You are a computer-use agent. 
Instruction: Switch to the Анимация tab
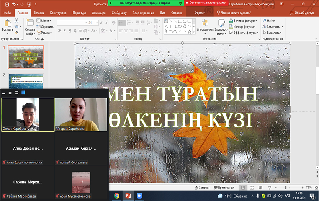tap(98, 13)
